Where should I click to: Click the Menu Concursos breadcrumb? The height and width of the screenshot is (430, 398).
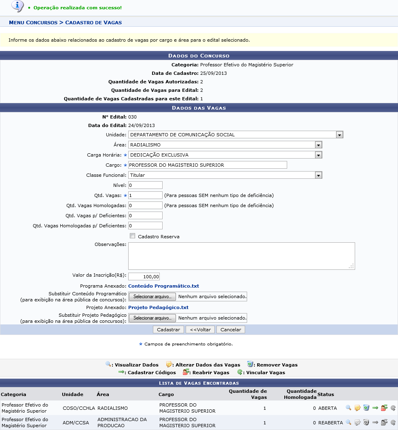pos(33,23)
